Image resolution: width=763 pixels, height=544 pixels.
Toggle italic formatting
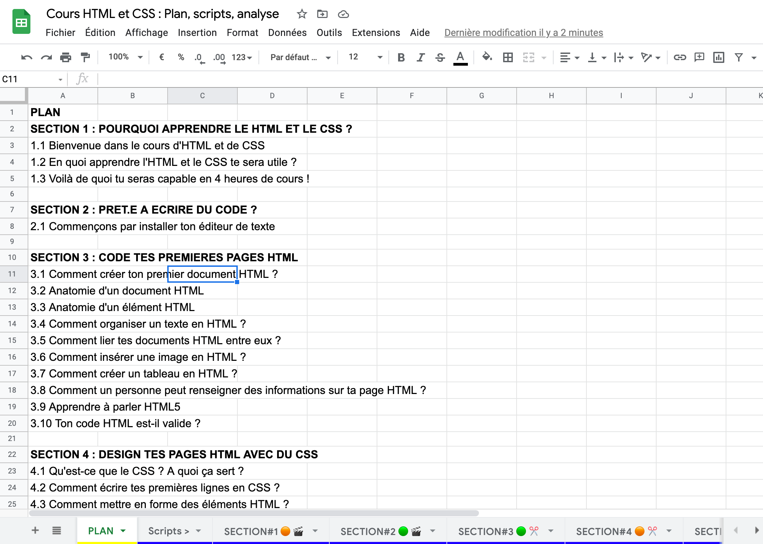click(420, 57)
